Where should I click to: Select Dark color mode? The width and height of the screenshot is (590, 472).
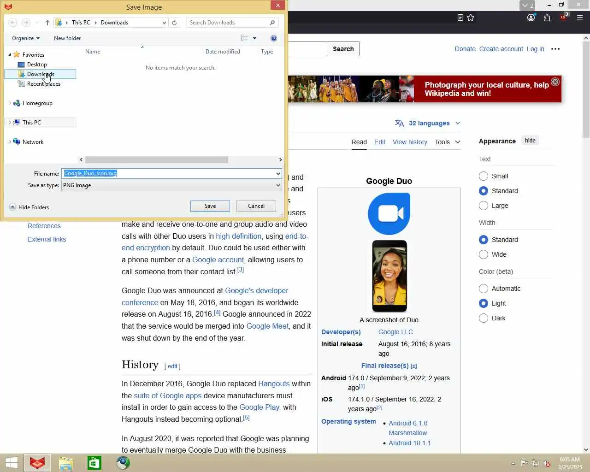pyautogui.click(x=484, y=318)
